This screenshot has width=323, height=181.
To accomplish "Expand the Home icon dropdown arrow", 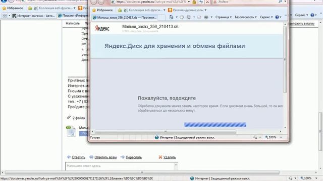I will [177, 17].
